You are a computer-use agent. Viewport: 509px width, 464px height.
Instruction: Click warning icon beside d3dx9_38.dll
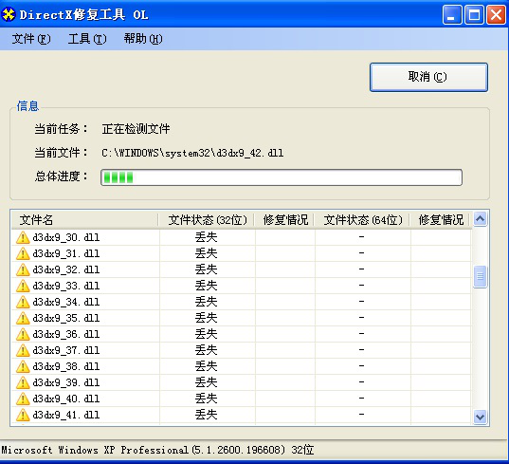pyautogui.click(x=23, y=366)
